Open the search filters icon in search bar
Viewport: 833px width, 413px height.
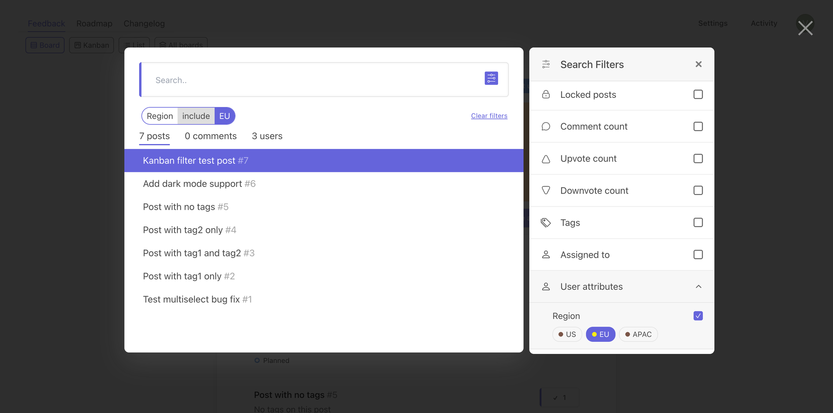coord(491,78)
